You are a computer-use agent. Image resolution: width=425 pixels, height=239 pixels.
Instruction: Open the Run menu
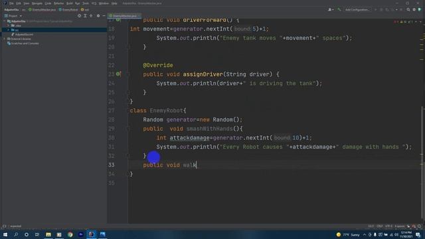78,3
